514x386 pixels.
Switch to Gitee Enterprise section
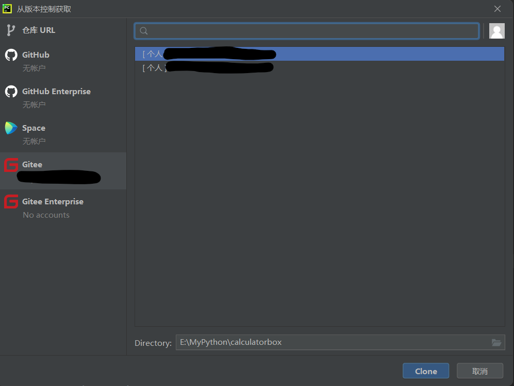[x=63, y=208]
